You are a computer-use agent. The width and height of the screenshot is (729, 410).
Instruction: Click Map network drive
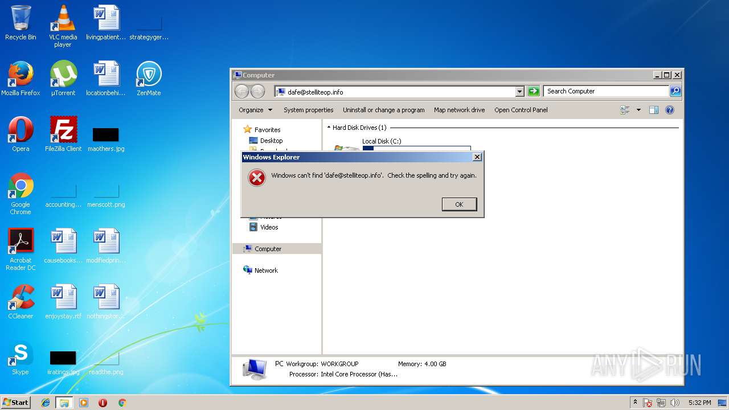click(459, 110)
